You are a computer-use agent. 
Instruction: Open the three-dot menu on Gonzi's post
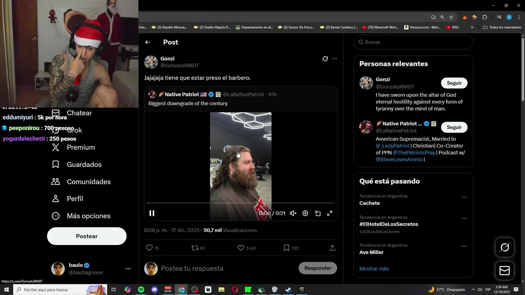pos(334,59)
